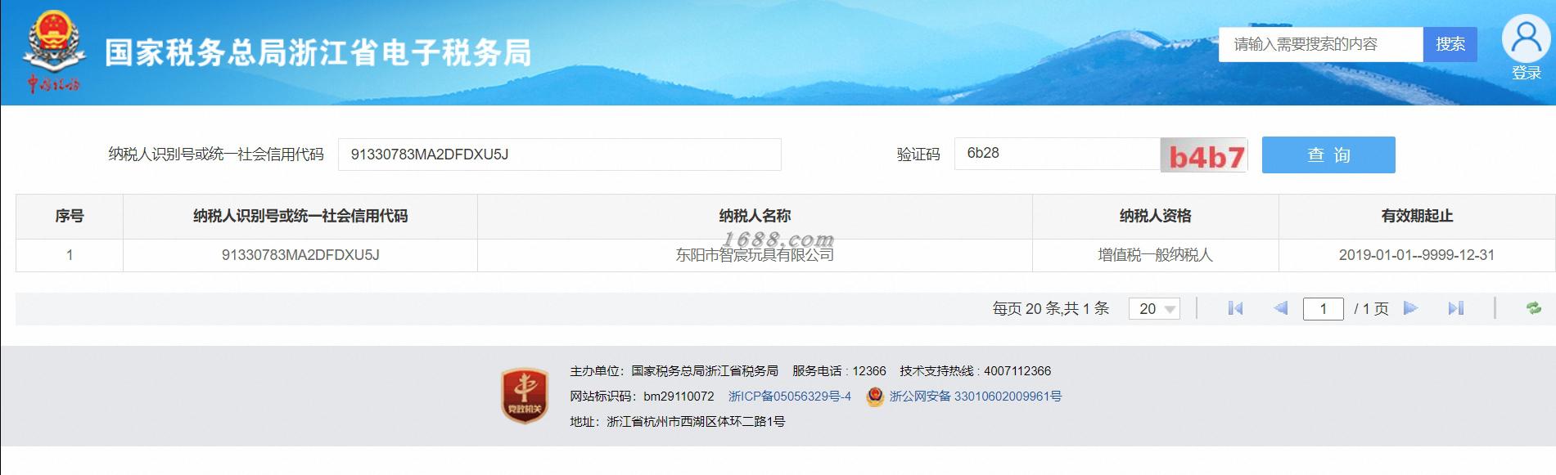The width and height of the screenshot is (1556, 475).
Task: Click the 序号 column header
Action: 70,216
